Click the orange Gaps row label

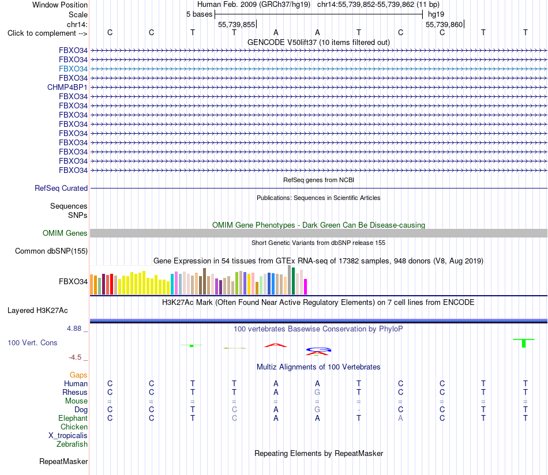pyautogui.click(x=78, y=375)
